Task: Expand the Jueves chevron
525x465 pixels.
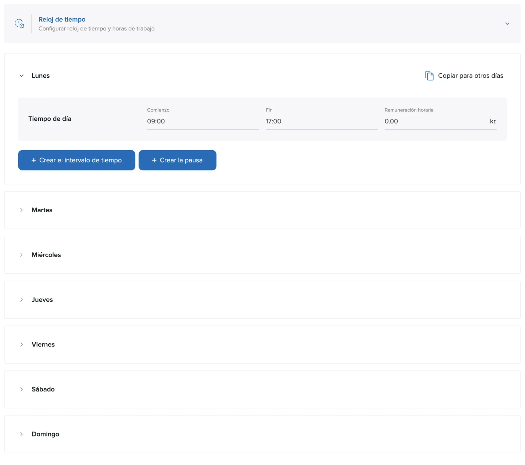Action: [22, 300]
